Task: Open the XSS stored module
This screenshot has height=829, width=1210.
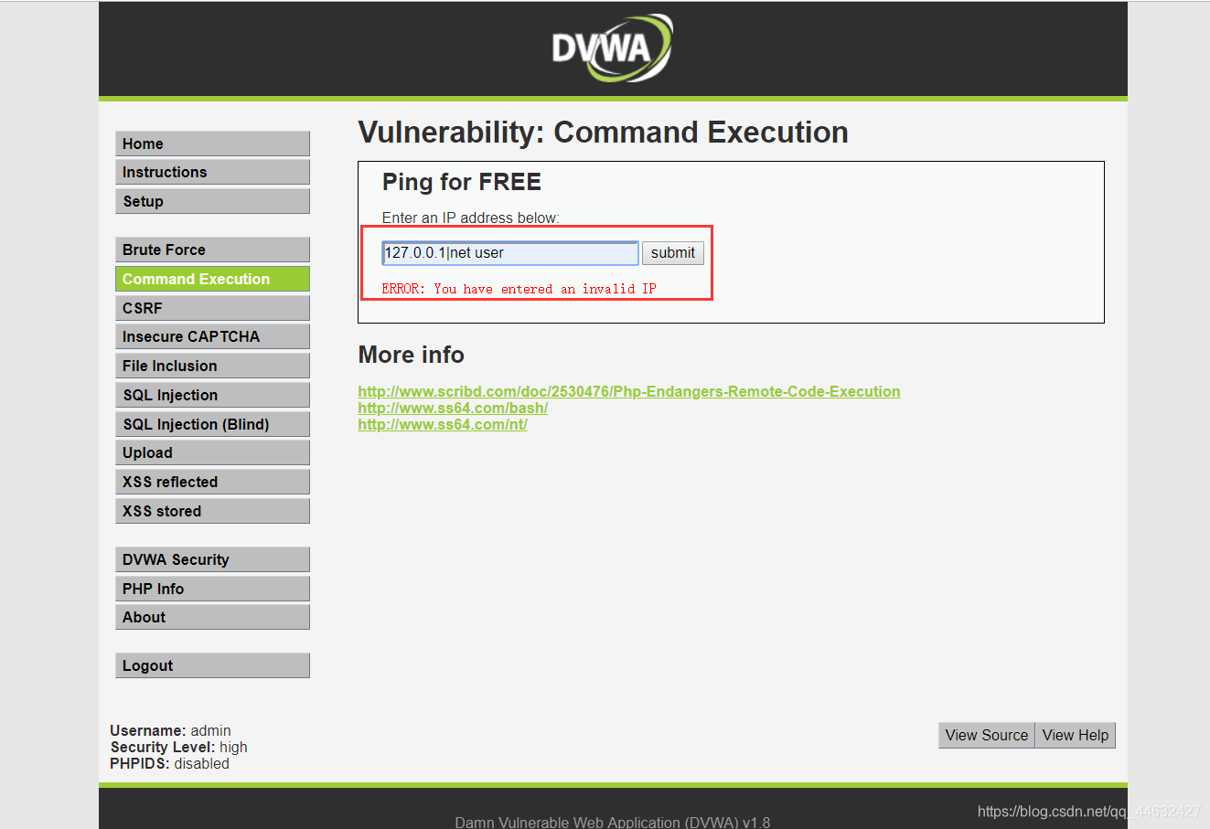Action: [212, 511]
